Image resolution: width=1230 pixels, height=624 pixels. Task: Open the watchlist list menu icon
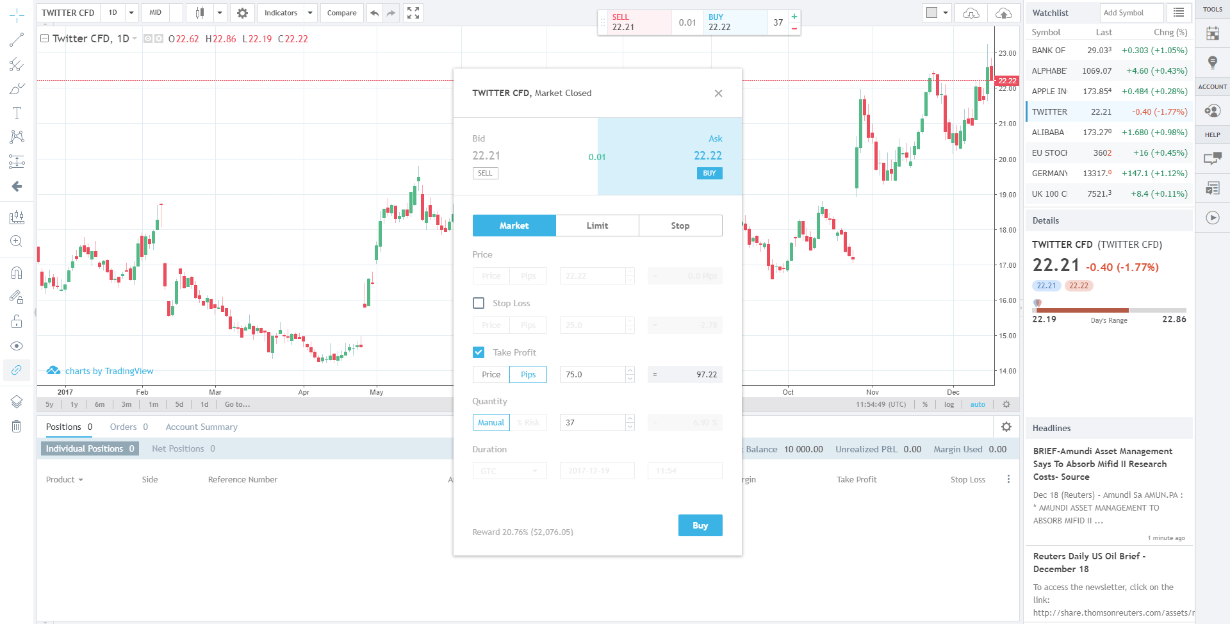1179,12
